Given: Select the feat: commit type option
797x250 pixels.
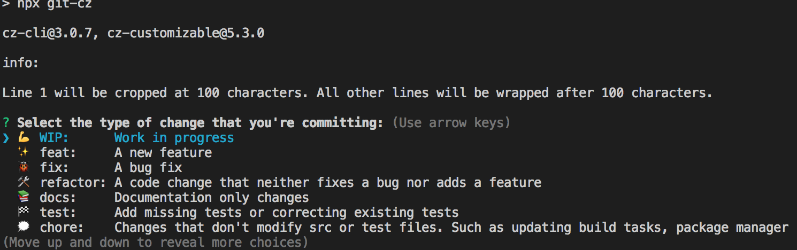Looking at the screenshot, I should point(58,153).
